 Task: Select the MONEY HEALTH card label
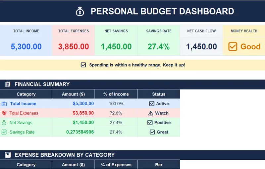coord(244,31)
